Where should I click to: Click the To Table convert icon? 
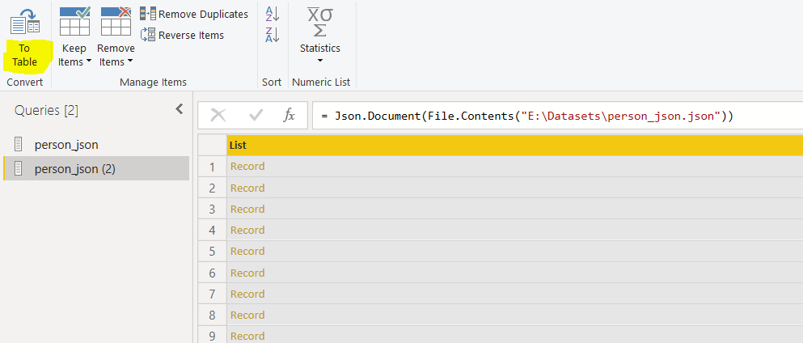pos(26,21)
